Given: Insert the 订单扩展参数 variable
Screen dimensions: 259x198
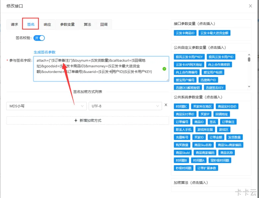Looking at the screenshot, I should pyautogui.click(x=207, y=168).
